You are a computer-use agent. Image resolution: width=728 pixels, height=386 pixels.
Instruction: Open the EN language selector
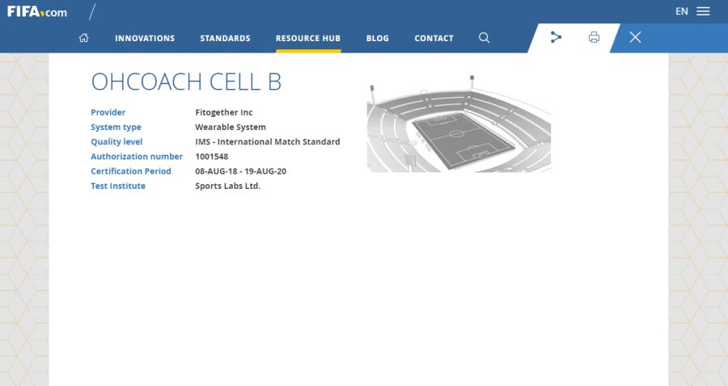[681, 11]
